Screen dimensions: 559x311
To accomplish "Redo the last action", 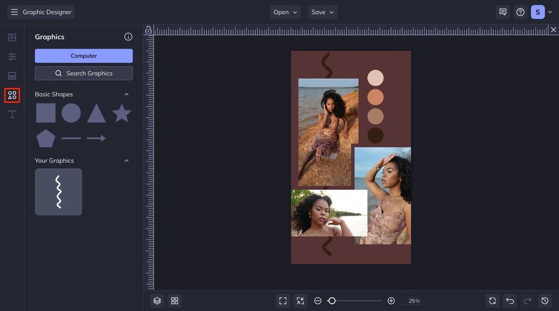I will [x=527, y=301].
